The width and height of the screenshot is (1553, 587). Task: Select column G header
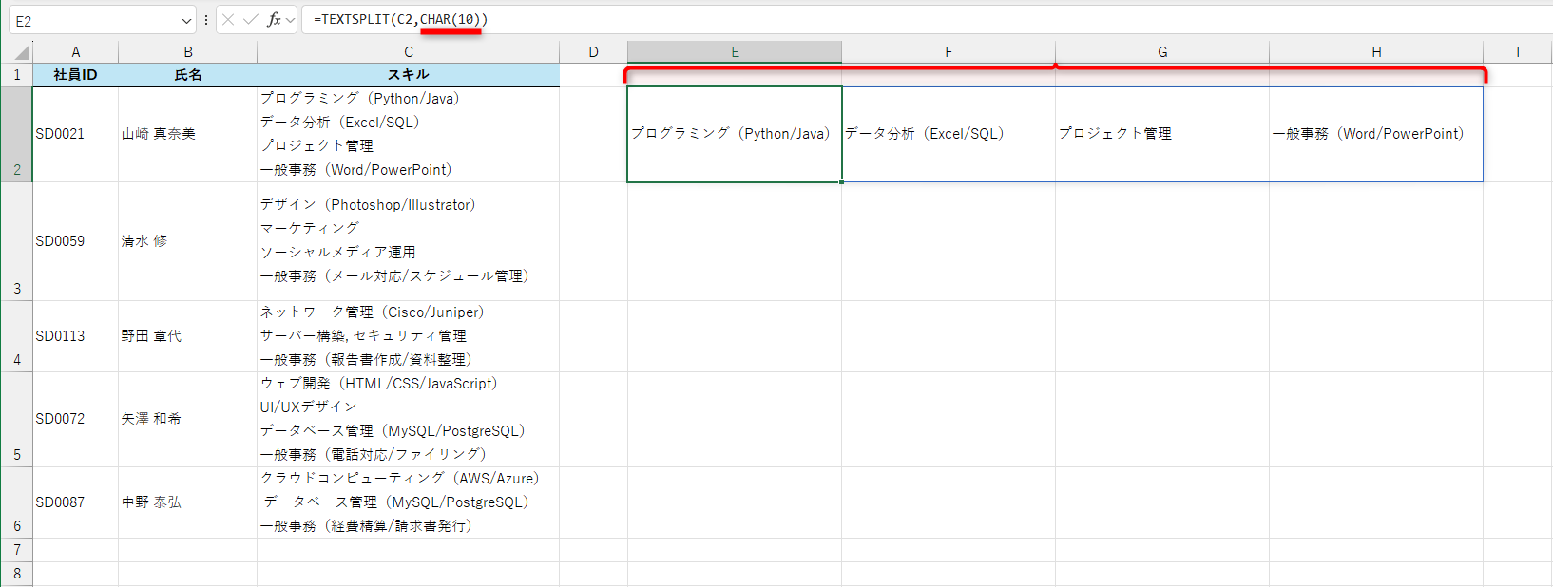coord(1162,52)
